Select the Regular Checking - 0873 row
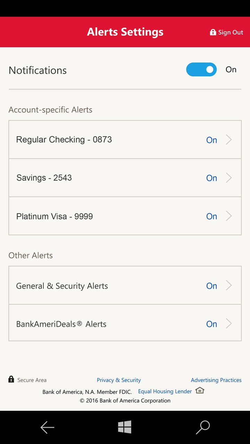This screenshot has width=250, height=444. (x=104, y=140)
